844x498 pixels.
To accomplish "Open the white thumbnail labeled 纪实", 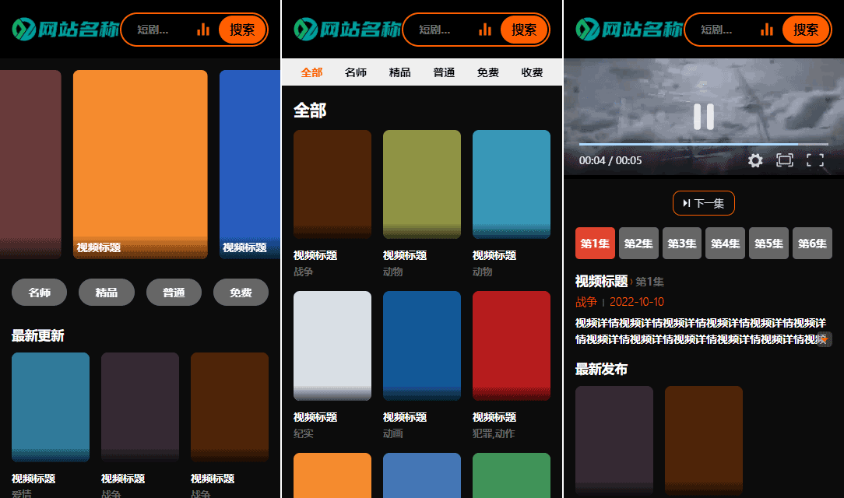I will (332, 345).
